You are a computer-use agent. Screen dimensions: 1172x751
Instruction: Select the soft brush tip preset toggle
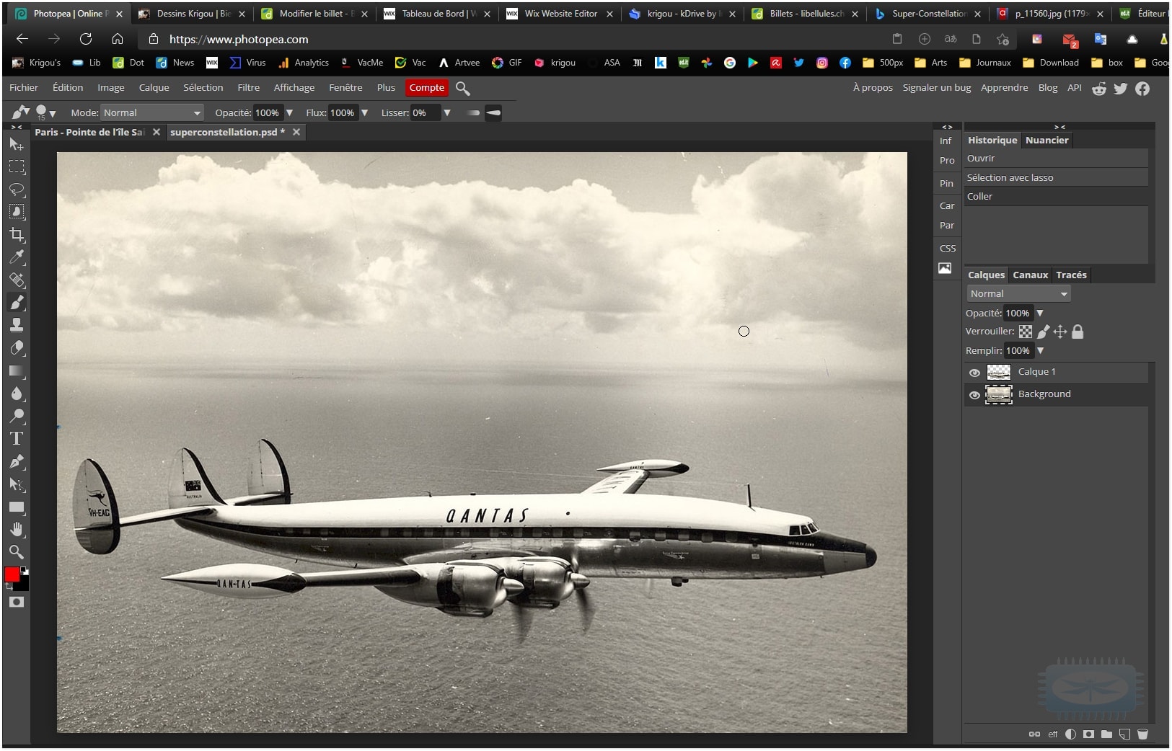click(473, 112)
